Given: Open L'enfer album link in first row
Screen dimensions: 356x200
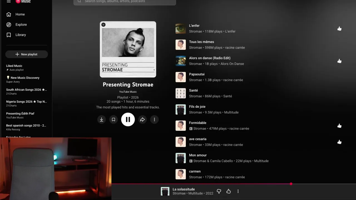Looking at the screenshot, I should coord(230,31).
